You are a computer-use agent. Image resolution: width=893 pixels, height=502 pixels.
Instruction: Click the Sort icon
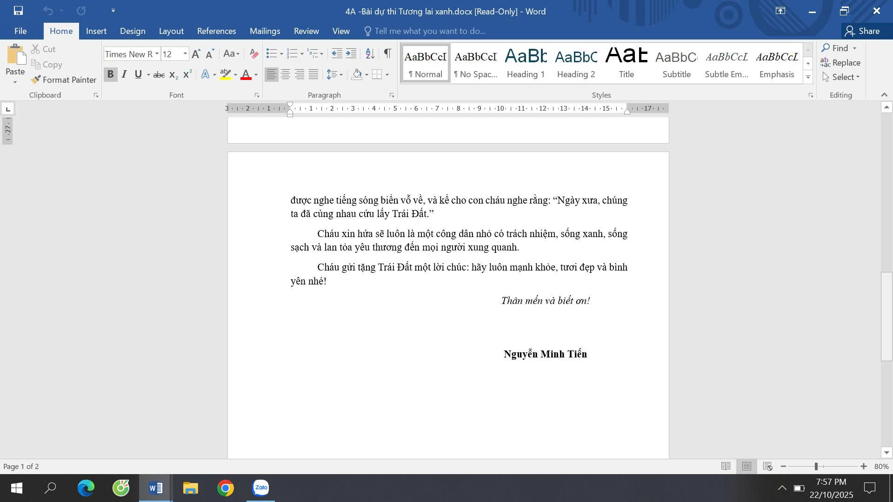[370, 54]
